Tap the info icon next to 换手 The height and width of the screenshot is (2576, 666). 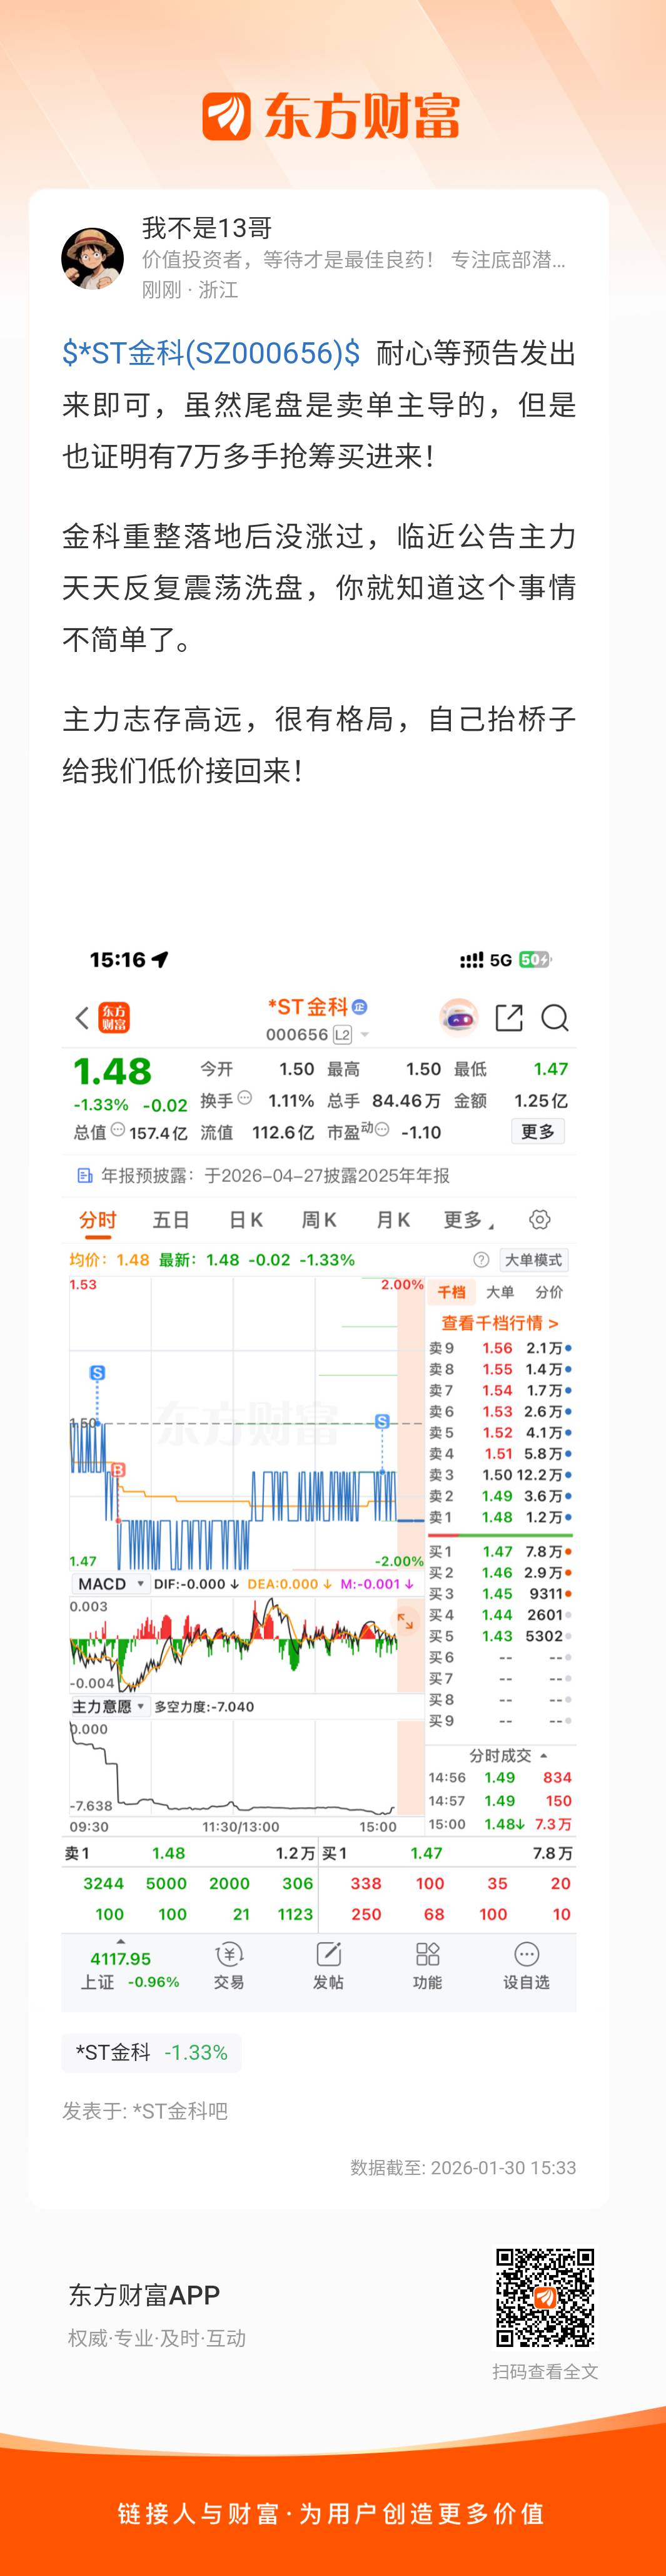(x=245, y=1097)
